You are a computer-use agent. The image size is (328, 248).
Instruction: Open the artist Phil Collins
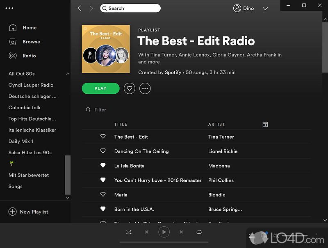tap(221, 180)
